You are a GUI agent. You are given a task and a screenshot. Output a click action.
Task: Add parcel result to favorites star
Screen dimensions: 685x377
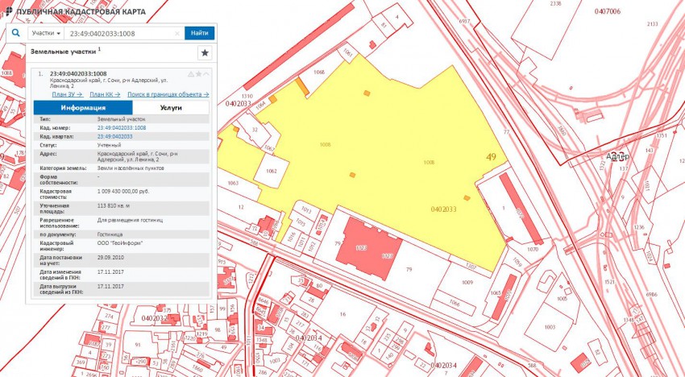(x=198, y=74)
